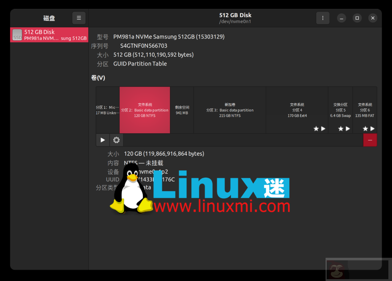The image size is (392, 281).
Task: Click the mounted arrow indicator on 分区6
Action: click(372, 128)
